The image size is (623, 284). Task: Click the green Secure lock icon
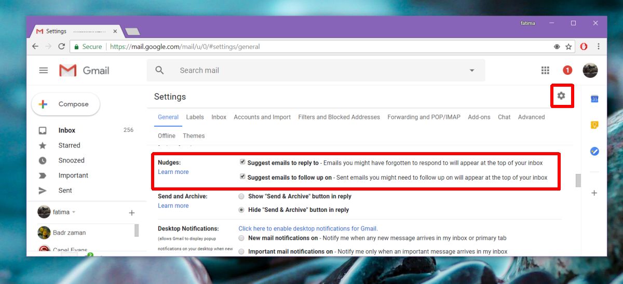pos(76,47)
